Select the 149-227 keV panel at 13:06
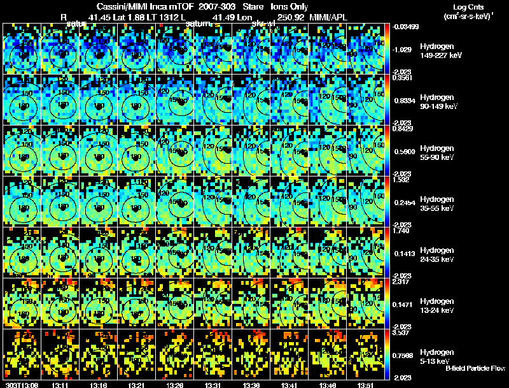 click(x=22, y=49)
